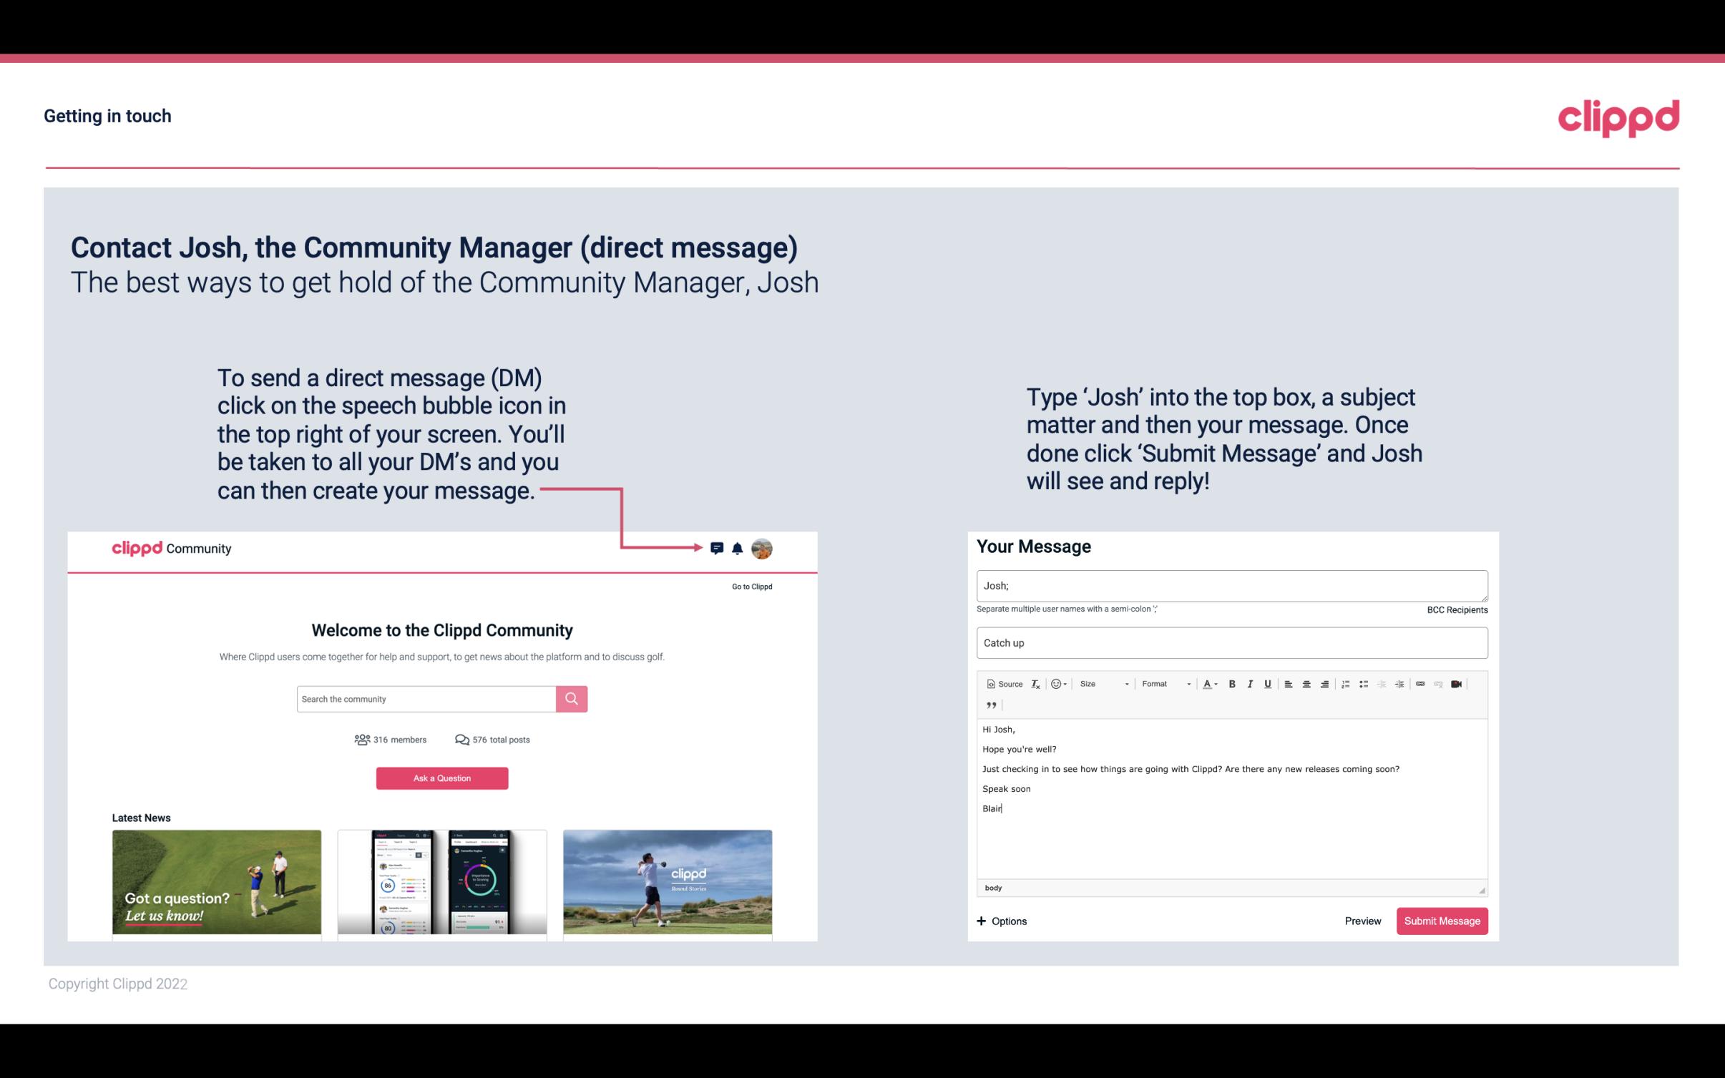The image size is (1725, 1078).
Task: Click the community search input field
Action: (x=426, y=698)
